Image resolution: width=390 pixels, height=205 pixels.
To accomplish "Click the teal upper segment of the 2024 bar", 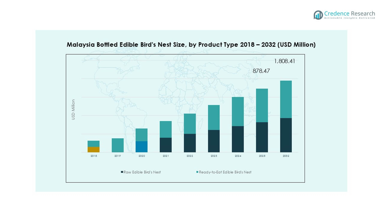I will [x=238, y=112].
